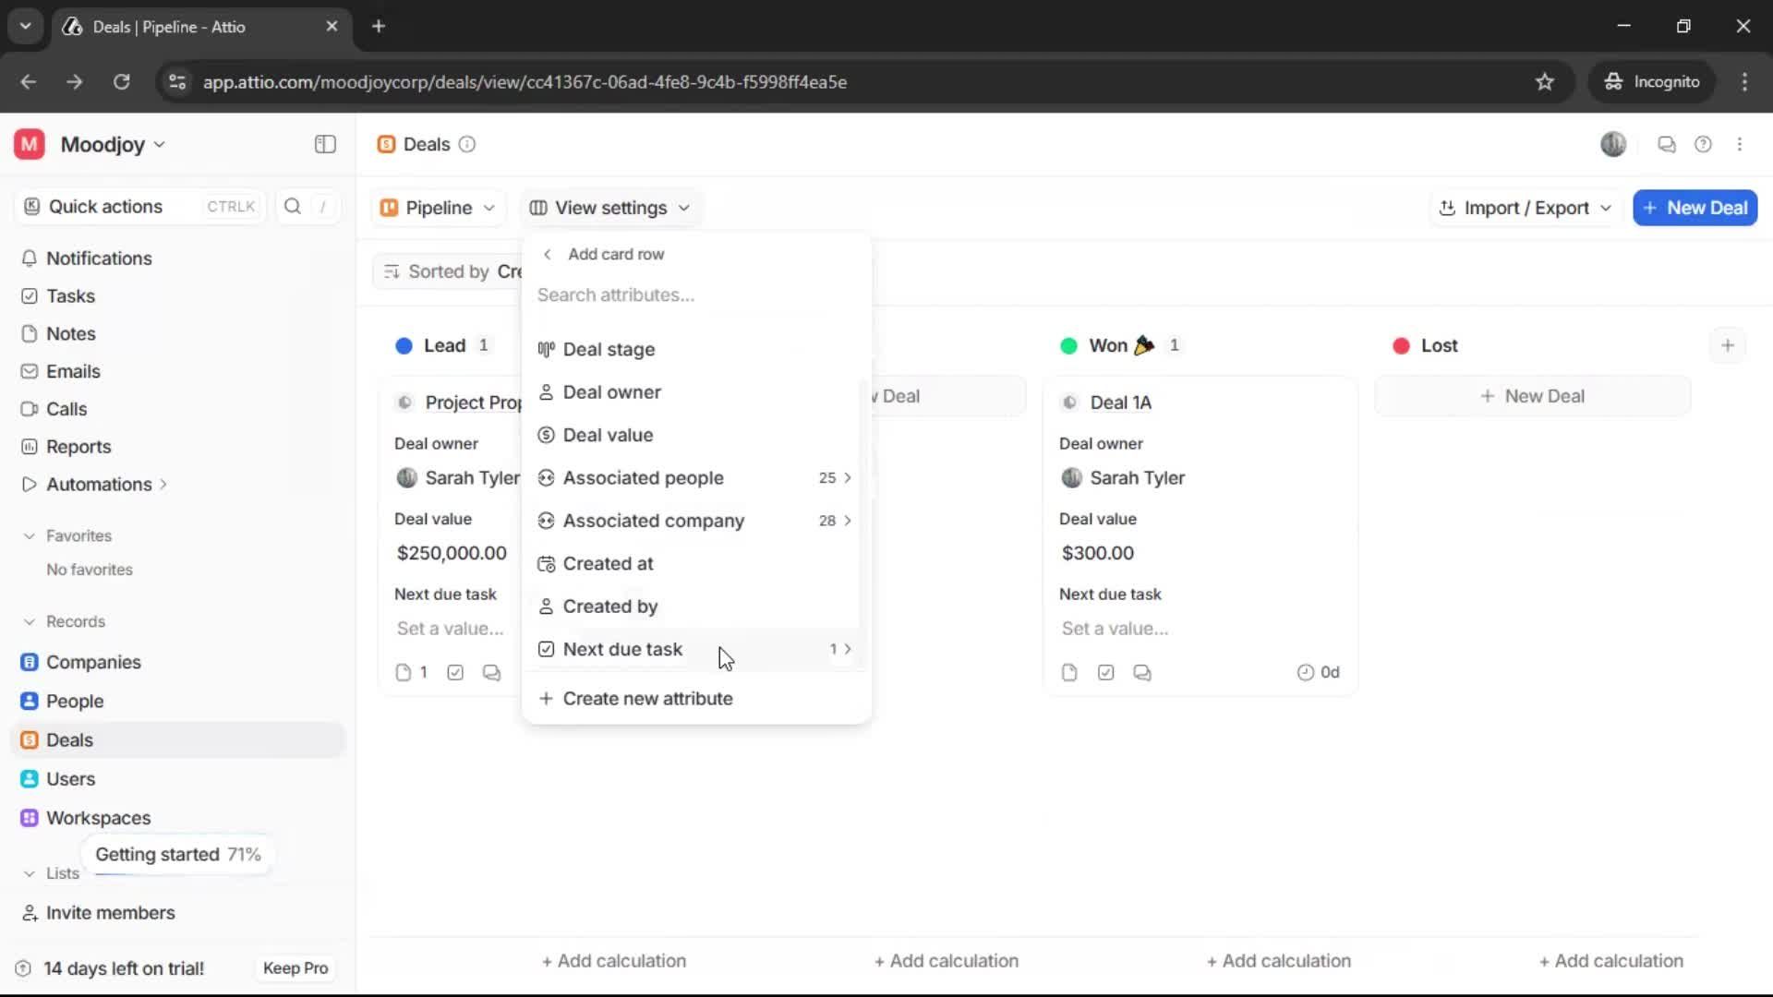
Task: Click the info icon next to the Deals heading
Action: [x=467, y=145]
